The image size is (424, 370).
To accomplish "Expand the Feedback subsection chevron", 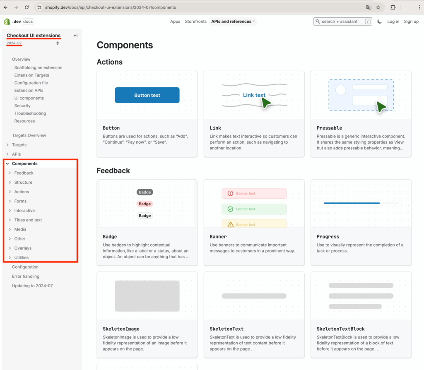I will 10,173.
